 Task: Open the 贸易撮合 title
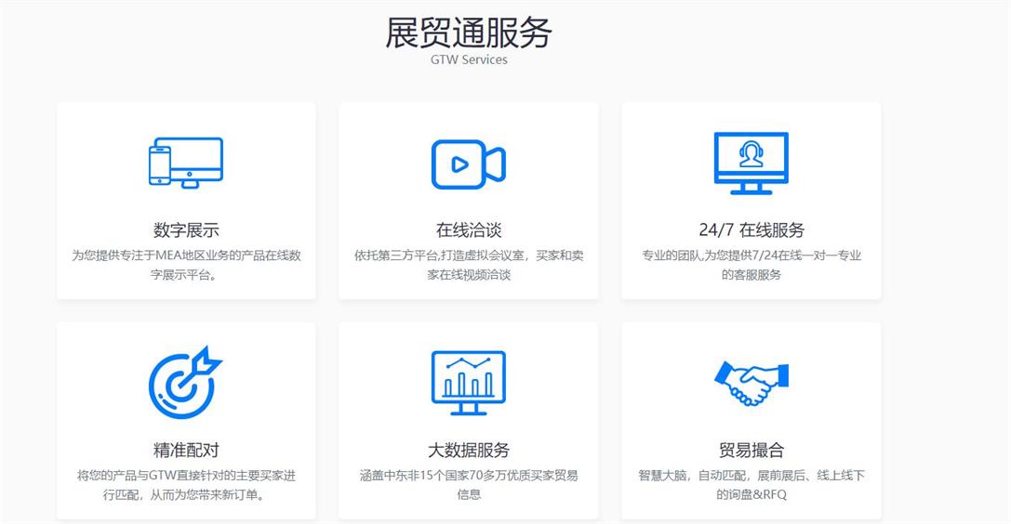751,451
